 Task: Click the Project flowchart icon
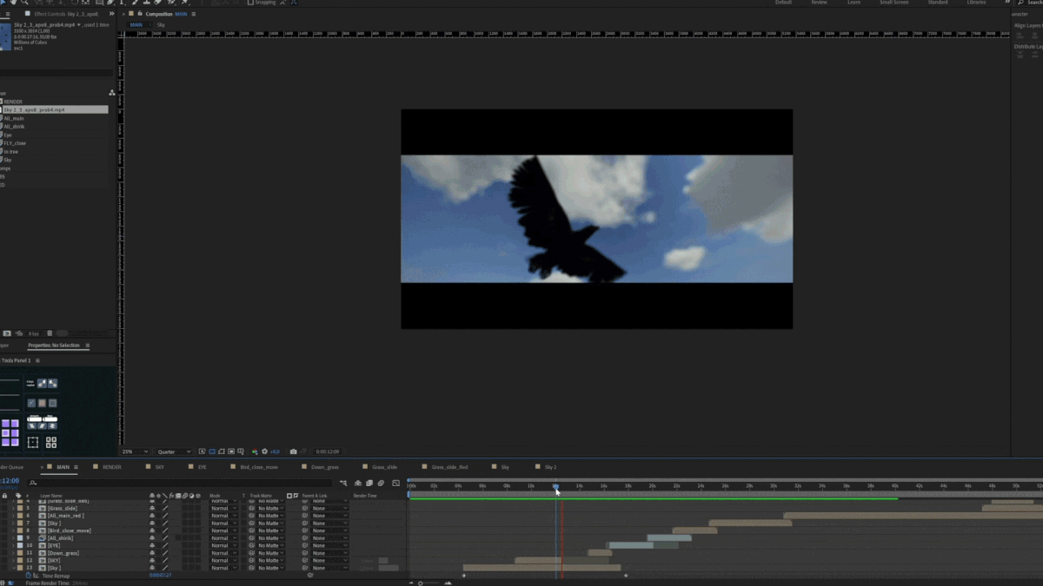111,93
